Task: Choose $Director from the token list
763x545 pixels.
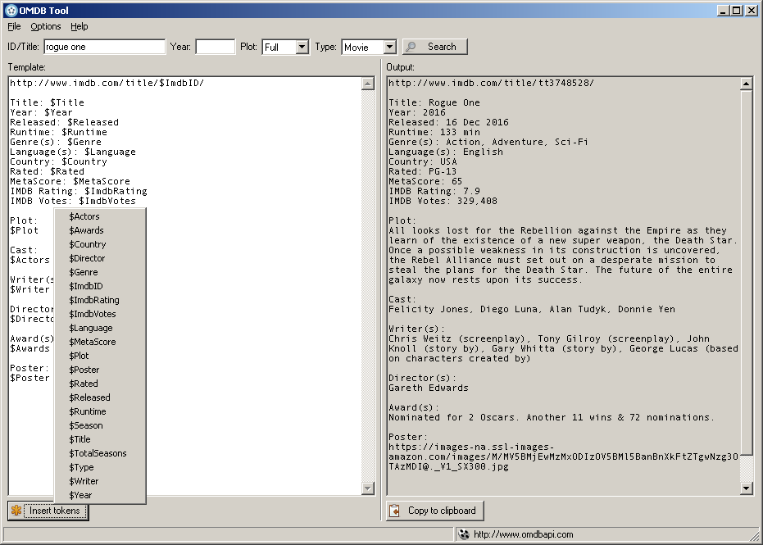Action: pyautogui.click(x=100, y=258)
